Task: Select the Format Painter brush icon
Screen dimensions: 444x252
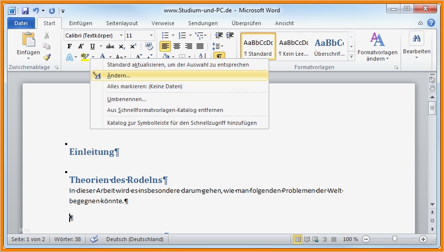Action: (47, 57)
